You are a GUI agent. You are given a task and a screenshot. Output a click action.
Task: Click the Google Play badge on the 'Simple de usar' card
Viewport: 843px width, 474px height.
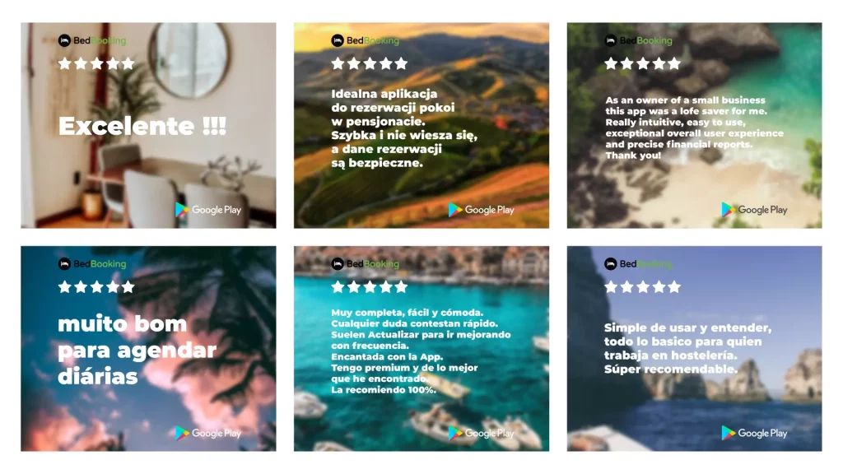(x=754, y=433)
